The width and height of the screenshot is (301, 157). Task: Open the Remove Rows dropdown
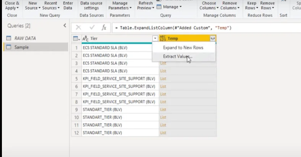click(267, 6)
